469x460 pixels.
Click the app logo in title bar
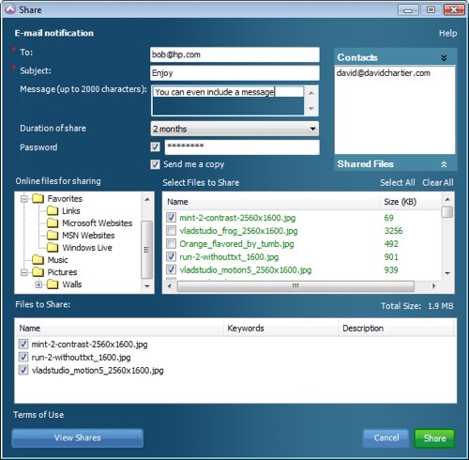pos(10,9)
